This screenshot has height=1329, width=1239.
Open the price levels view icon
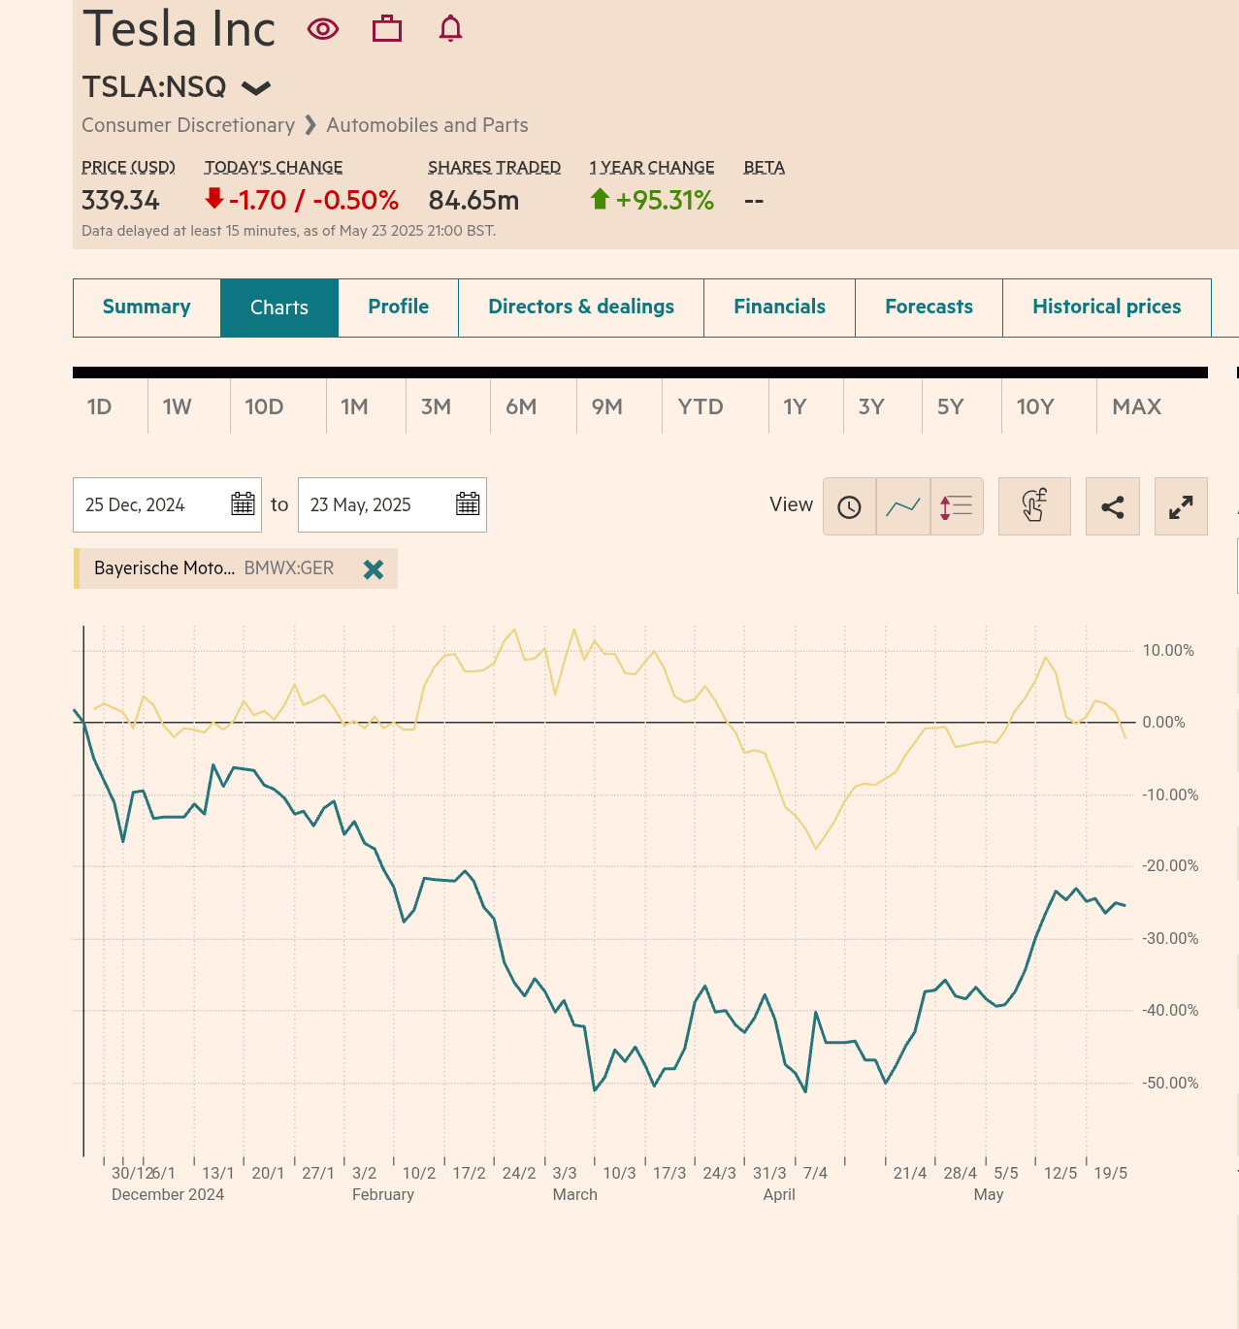tap(957, 505)
